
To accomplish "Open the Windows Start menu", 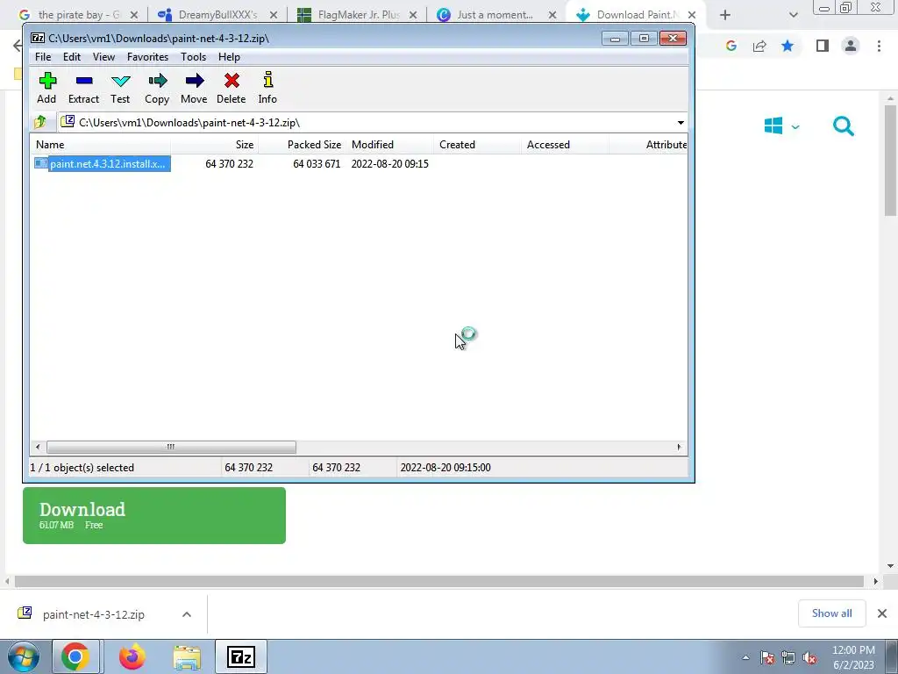I will pyautogui.click(x=23, y=656).
